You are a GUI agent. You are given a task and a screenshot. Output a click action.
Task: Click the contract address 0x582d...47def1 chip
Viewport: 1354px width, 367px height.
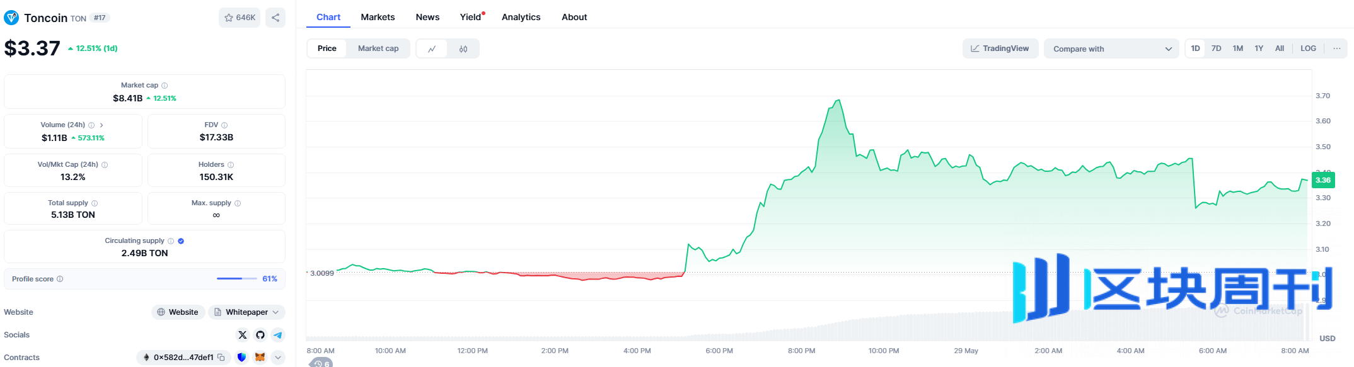tap(183, 358)
